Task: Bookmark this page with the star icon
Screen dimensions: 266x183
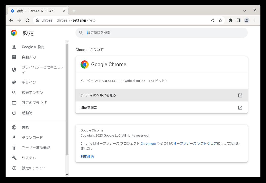Action: pos(220,20)
